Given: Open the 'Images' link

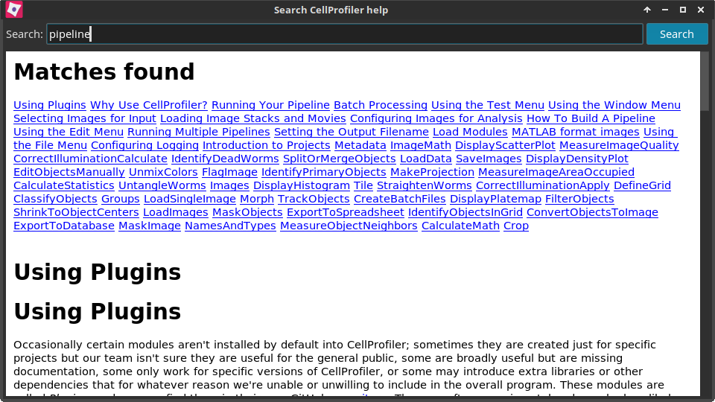Looking at the screenshot, I should click(x=229, y=186).
